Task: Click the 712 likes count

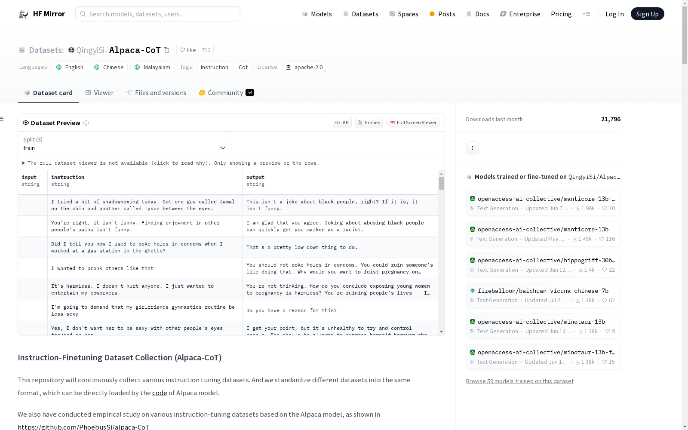Action: click(x=206, y=50)
